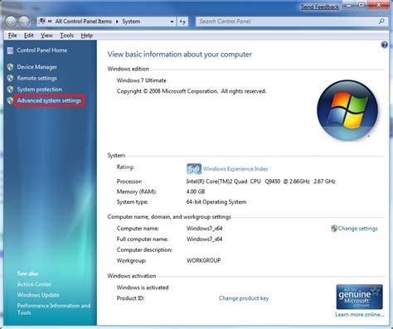Click the shield icon next to System protection

[10, 90]
